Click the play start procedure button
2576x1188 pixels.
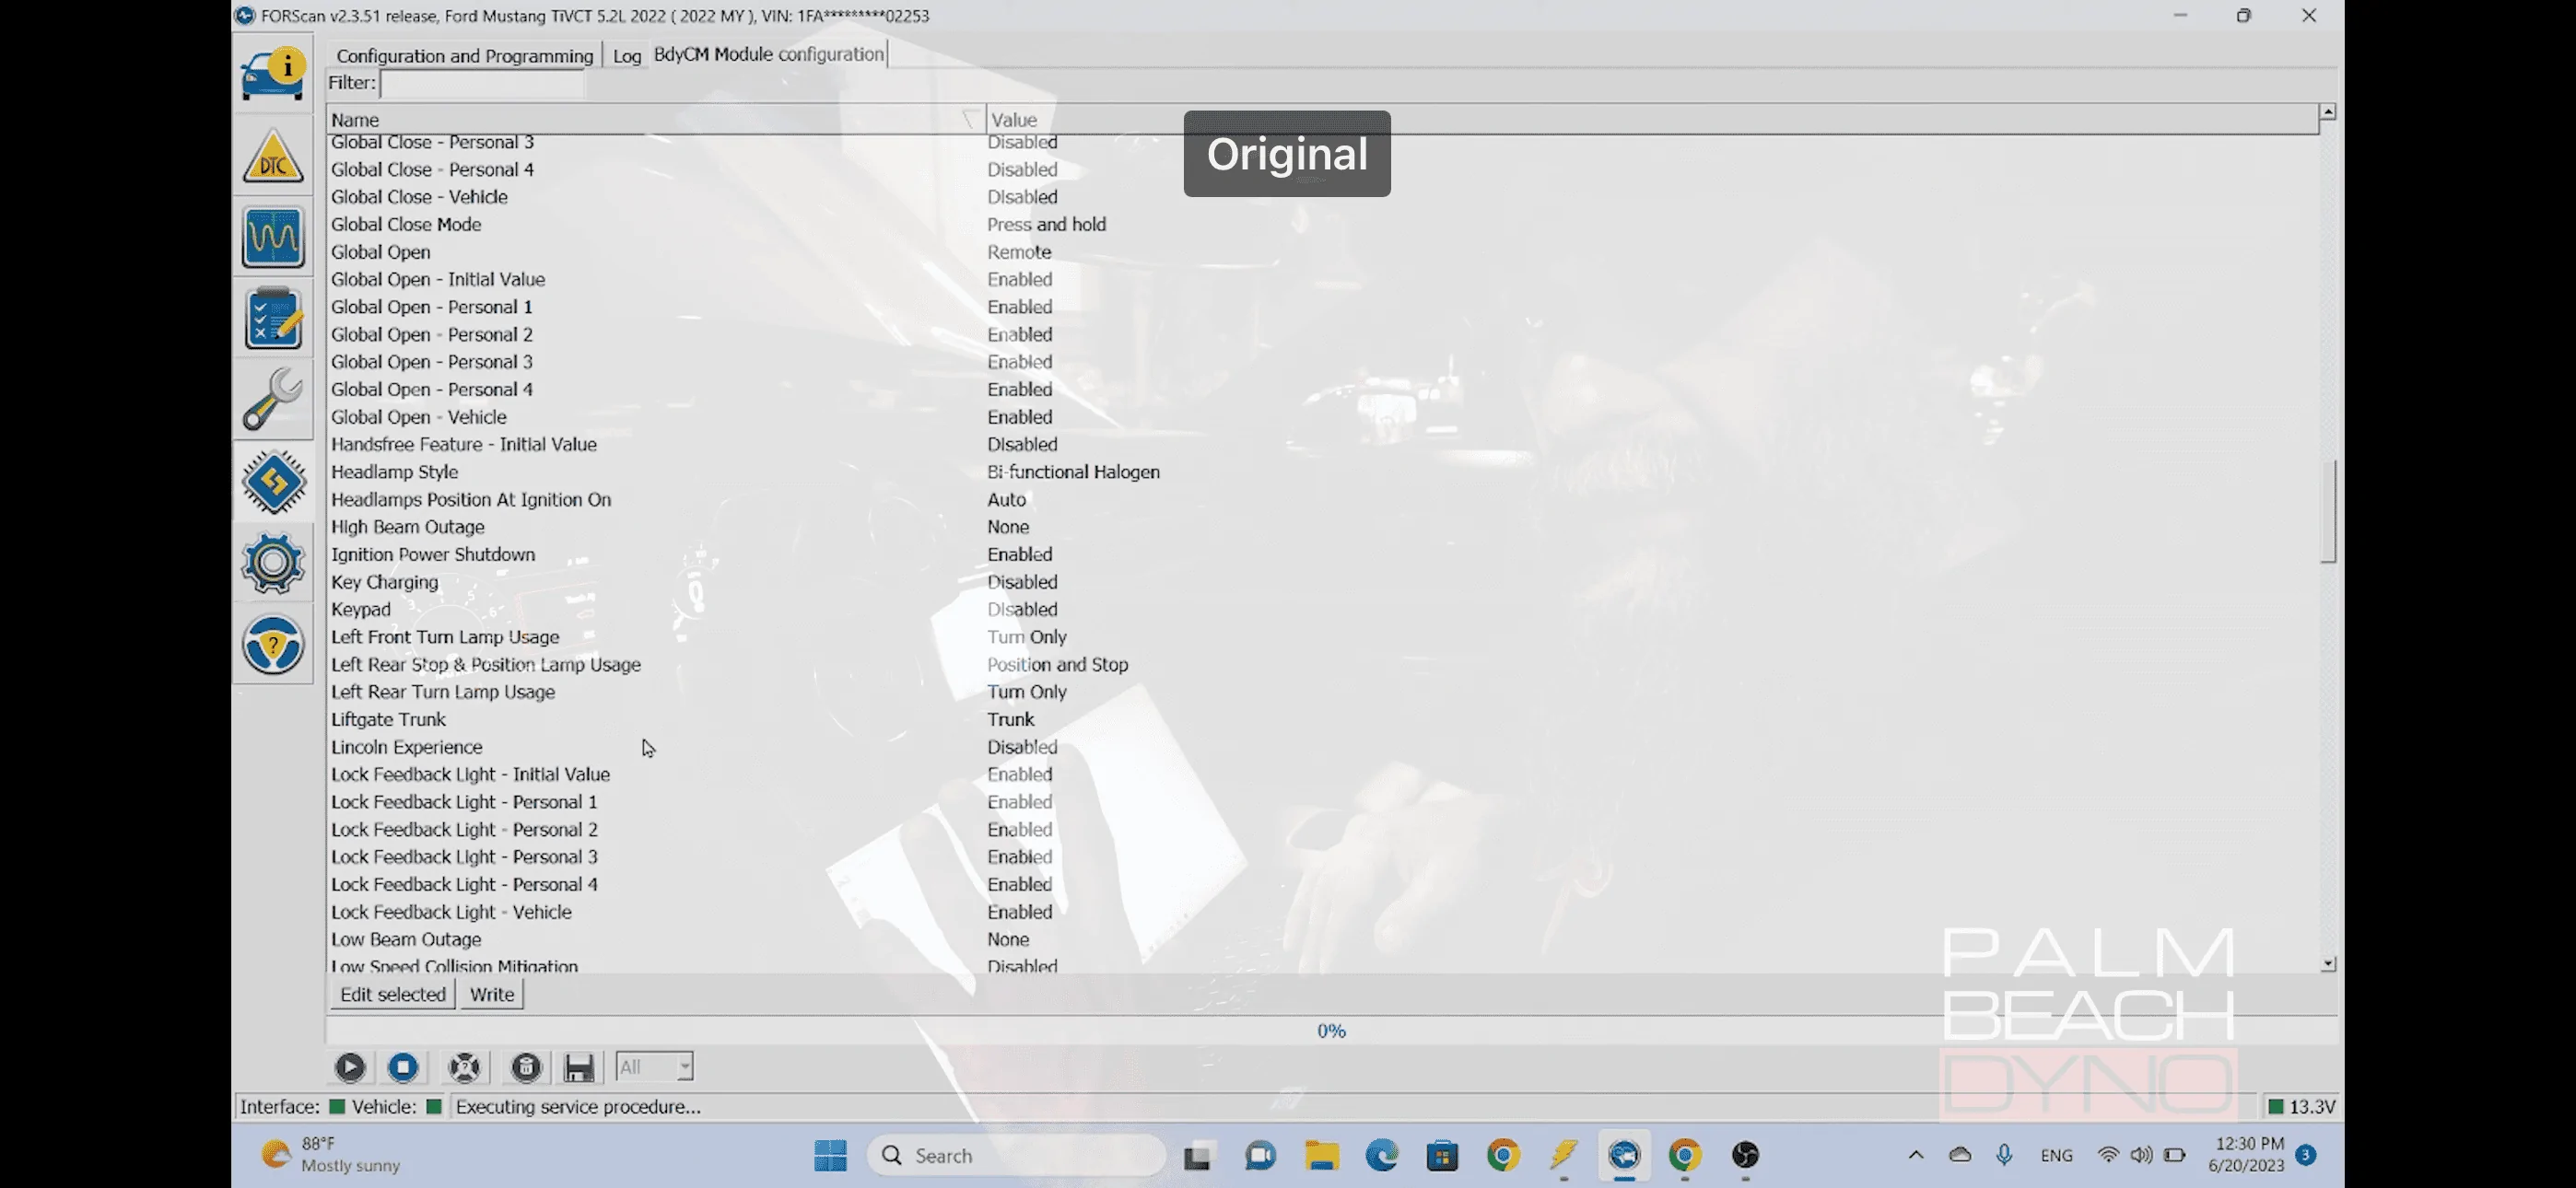[x=350, y=1067]
